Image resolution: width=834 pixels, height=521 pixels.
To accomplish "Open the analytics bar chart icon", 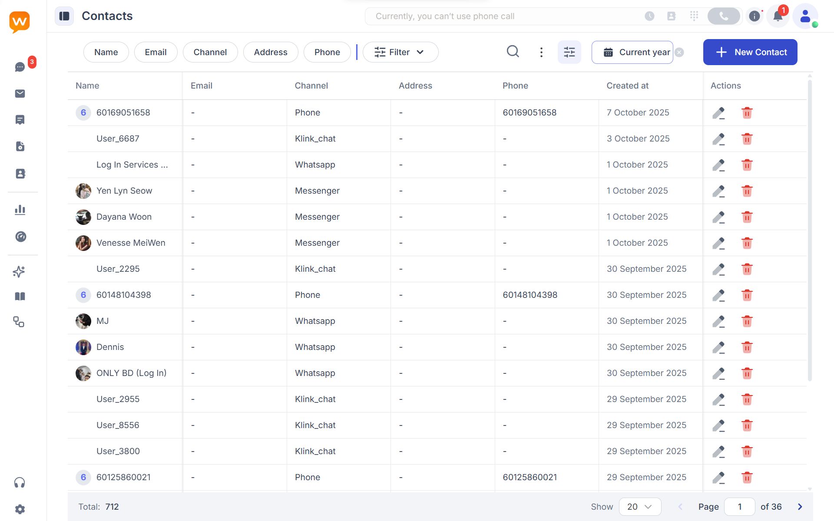I will tap(20, 210).
